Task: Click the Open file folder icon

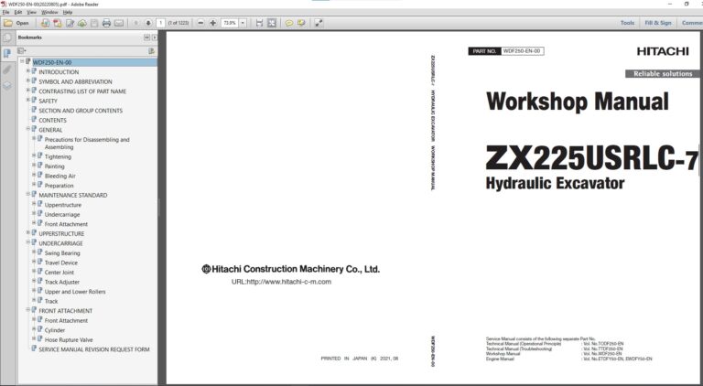Action: point(8,23)
